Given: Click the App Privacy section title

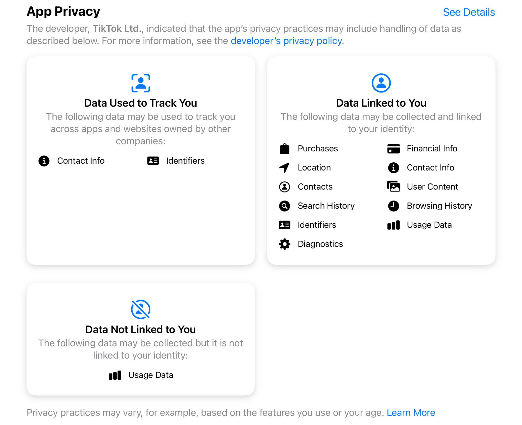Looking at the screenshot, I should click(x=63, y=12).
